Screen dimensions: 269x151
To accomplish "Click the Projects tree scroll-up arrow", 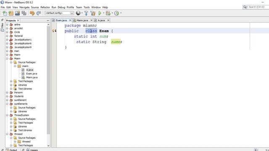I will point(48,25).
